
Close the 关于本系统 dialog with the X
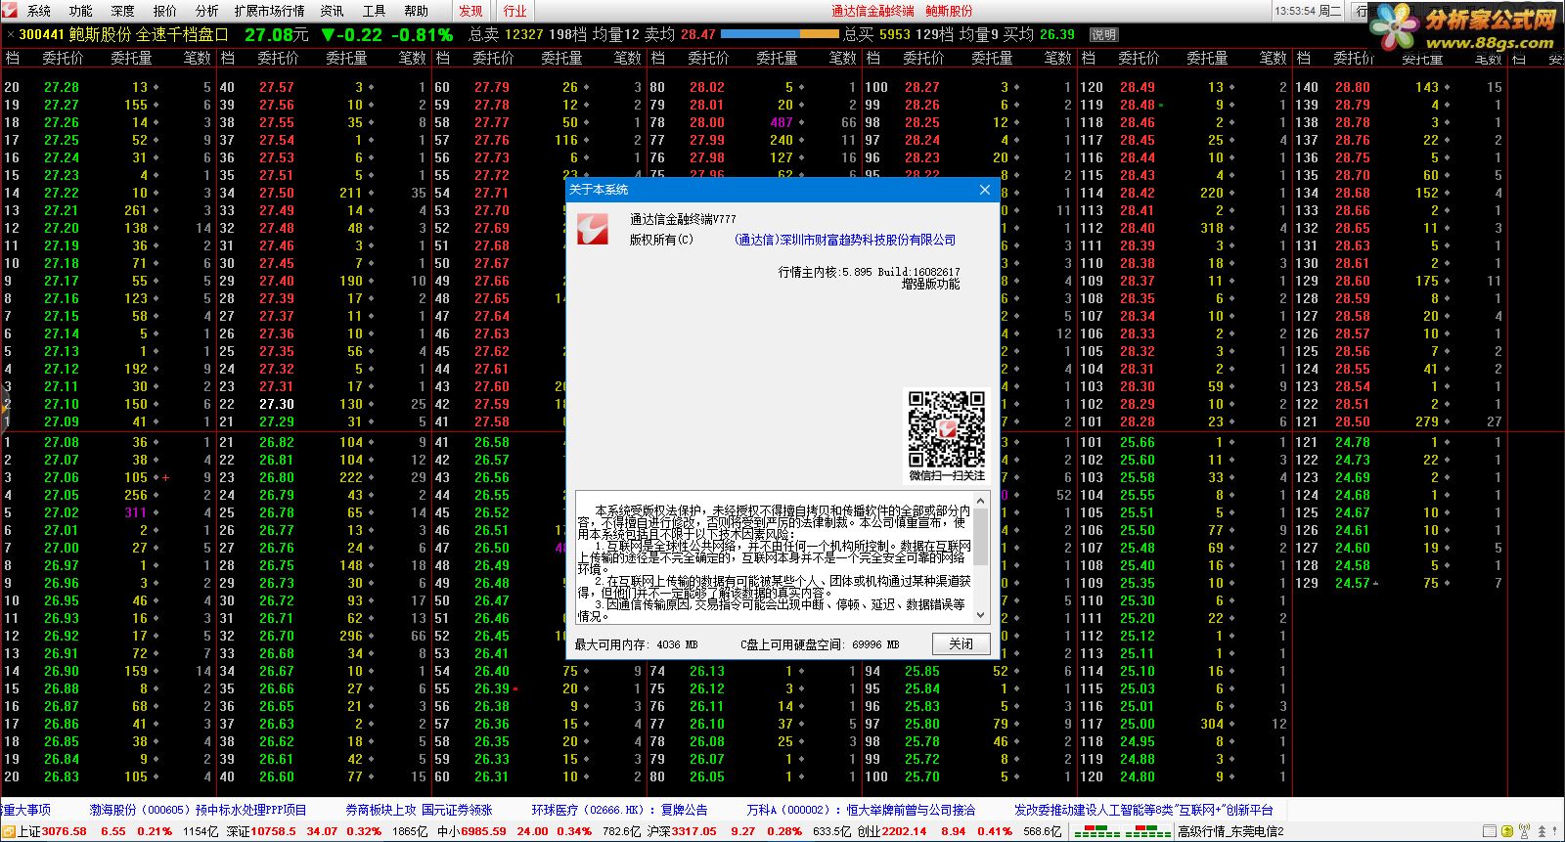coord(985,190)
